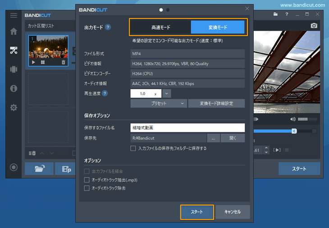329x228 pixels.
Task: Open help question mark in title bar
Action: click(287, 14)
